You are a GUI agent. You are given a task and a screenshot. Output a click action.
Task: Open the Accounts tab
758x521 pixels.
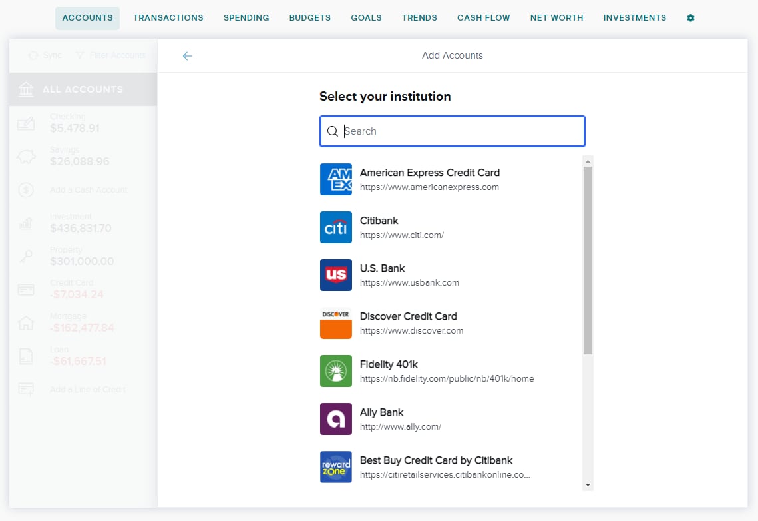pos(87,18)
